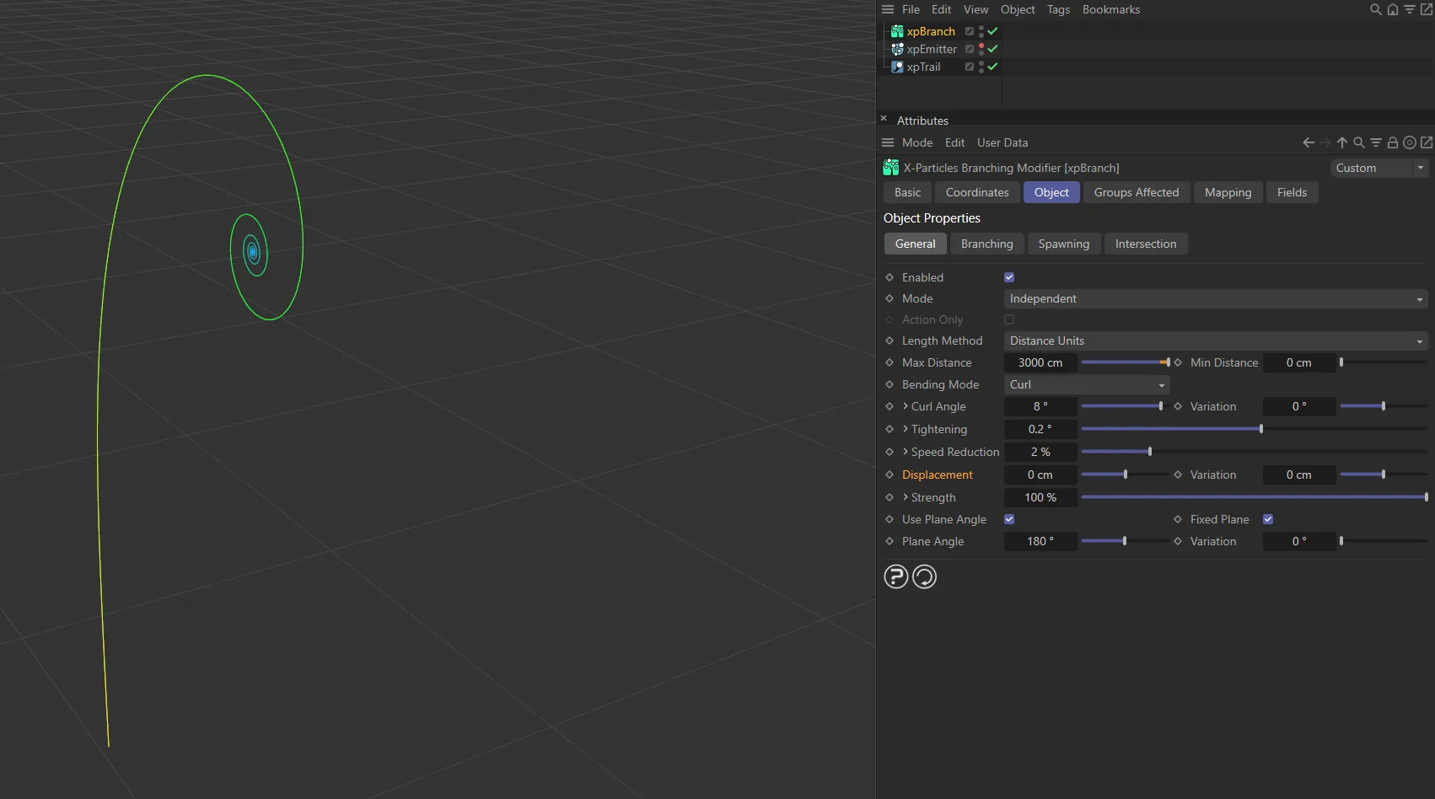Click the history/target circle icon in Attributes
The image size is (1435, 799).
1410,142
